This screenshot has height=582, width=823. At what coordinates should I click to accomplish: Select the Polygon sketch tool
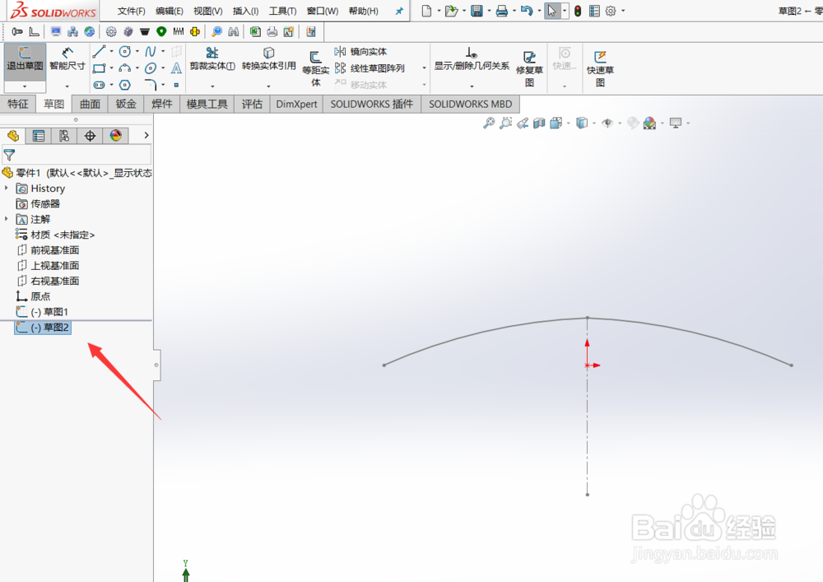[x=125, y=85]
